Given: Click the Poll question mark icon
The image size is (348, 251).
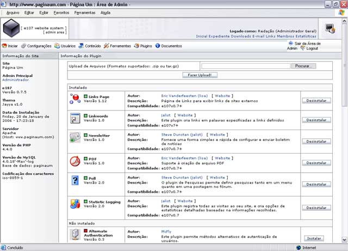Looking at the screenshot, I should [75, 180].
